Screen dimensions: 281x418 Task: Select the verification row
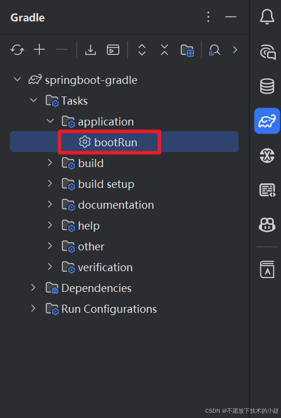tap(124, 267)
